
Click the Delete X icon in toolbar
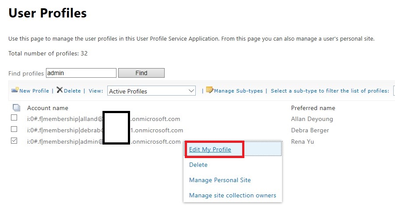pos(60,90)
